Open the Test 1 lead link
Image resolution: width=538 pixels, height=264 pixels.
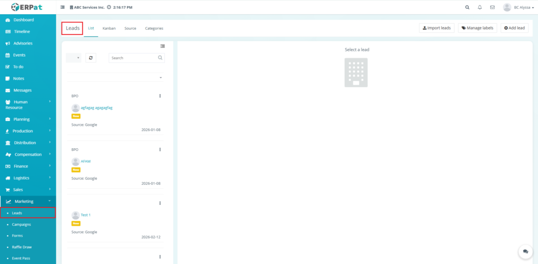tap(86, 215)
